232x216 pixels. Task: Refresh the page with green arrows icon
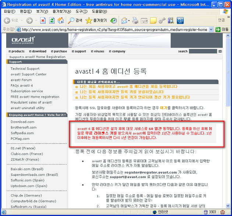(x=52, y=20)
